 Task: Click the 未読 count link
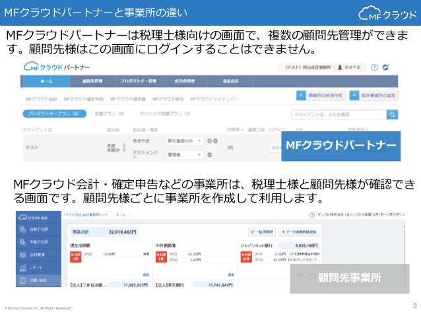pyautogui.click(x=124, y=145)
